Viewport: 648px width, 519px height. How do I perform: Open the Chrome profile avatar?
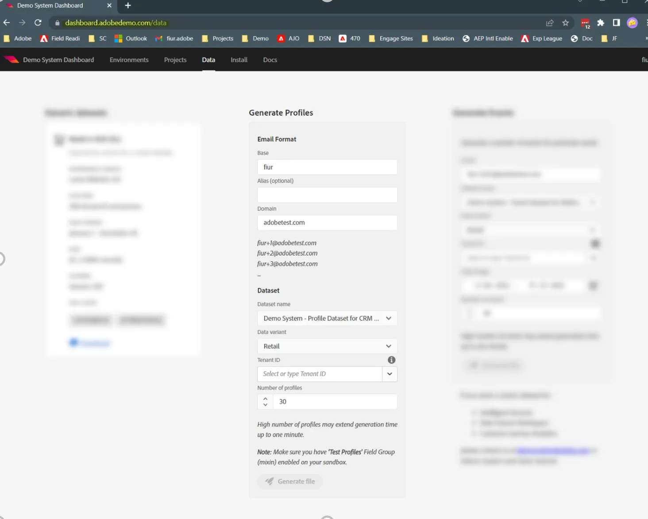[x=633, y=23]
